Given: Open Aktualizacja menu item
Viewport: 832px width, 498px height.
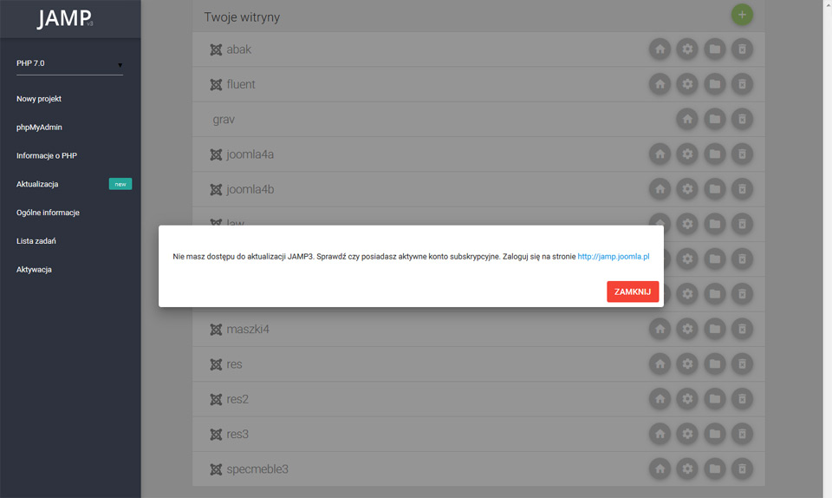Looking at the screenshot, I should click(x=37, y=184).
